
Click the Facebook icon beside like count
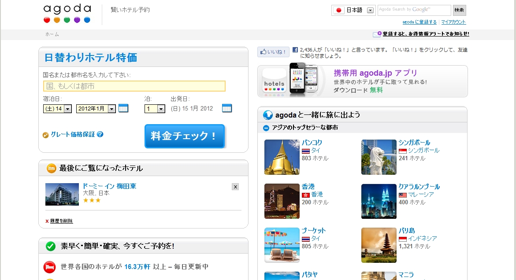295,50
